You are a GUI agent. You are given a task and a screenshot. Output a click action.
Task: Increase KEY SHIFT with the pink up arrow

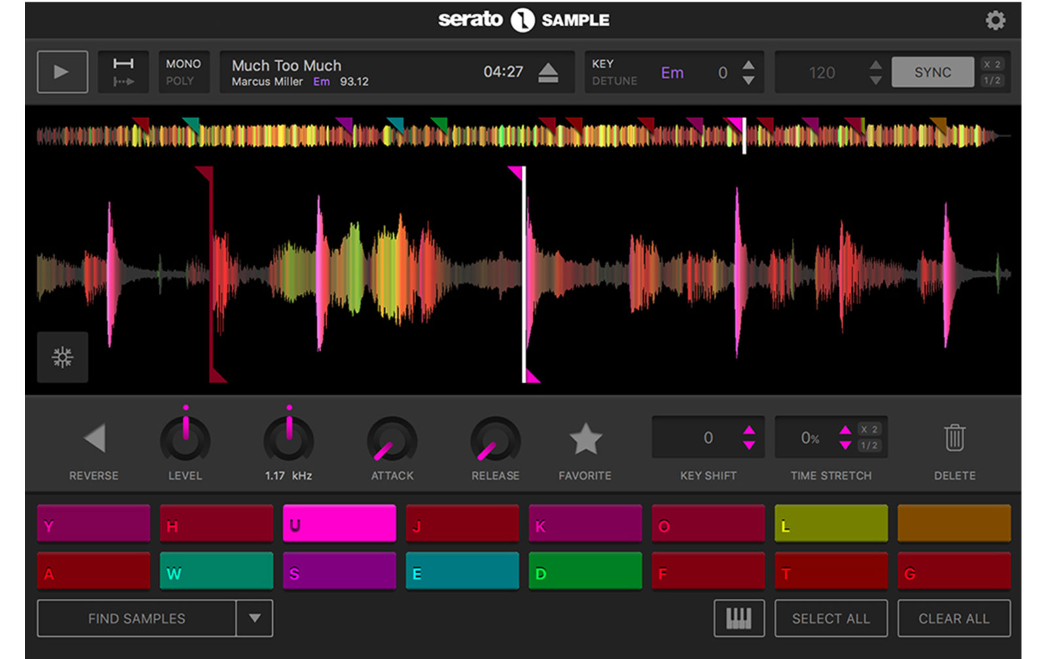pos(749,430)
